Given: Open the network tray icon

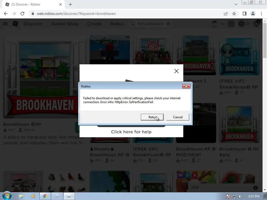Looking at the screenshot, I should pos(234,196).
